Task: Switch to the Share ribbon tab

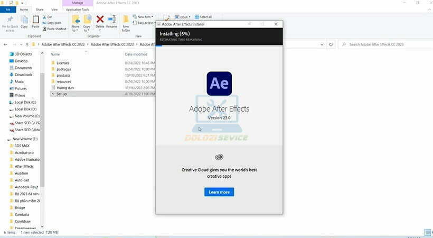Action: 40,10
